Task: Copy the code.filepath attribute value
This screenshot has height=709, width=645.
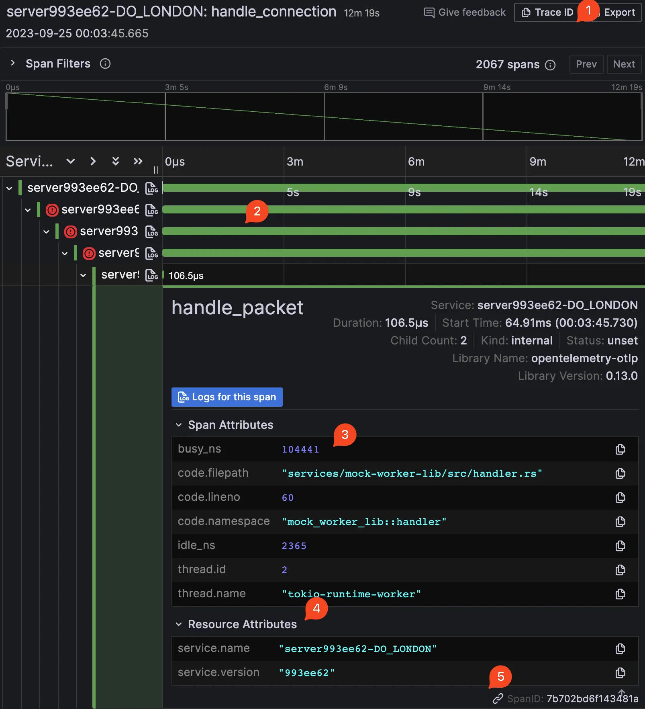Action: [621, 473]
